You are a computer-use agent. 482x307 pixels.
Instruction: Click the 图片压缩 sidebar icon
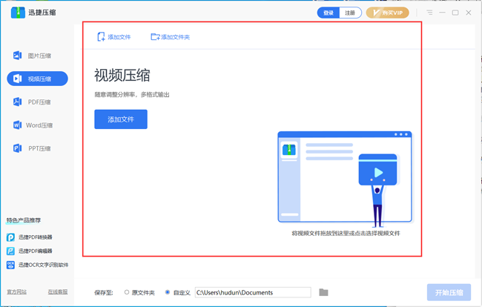[18, 56]
